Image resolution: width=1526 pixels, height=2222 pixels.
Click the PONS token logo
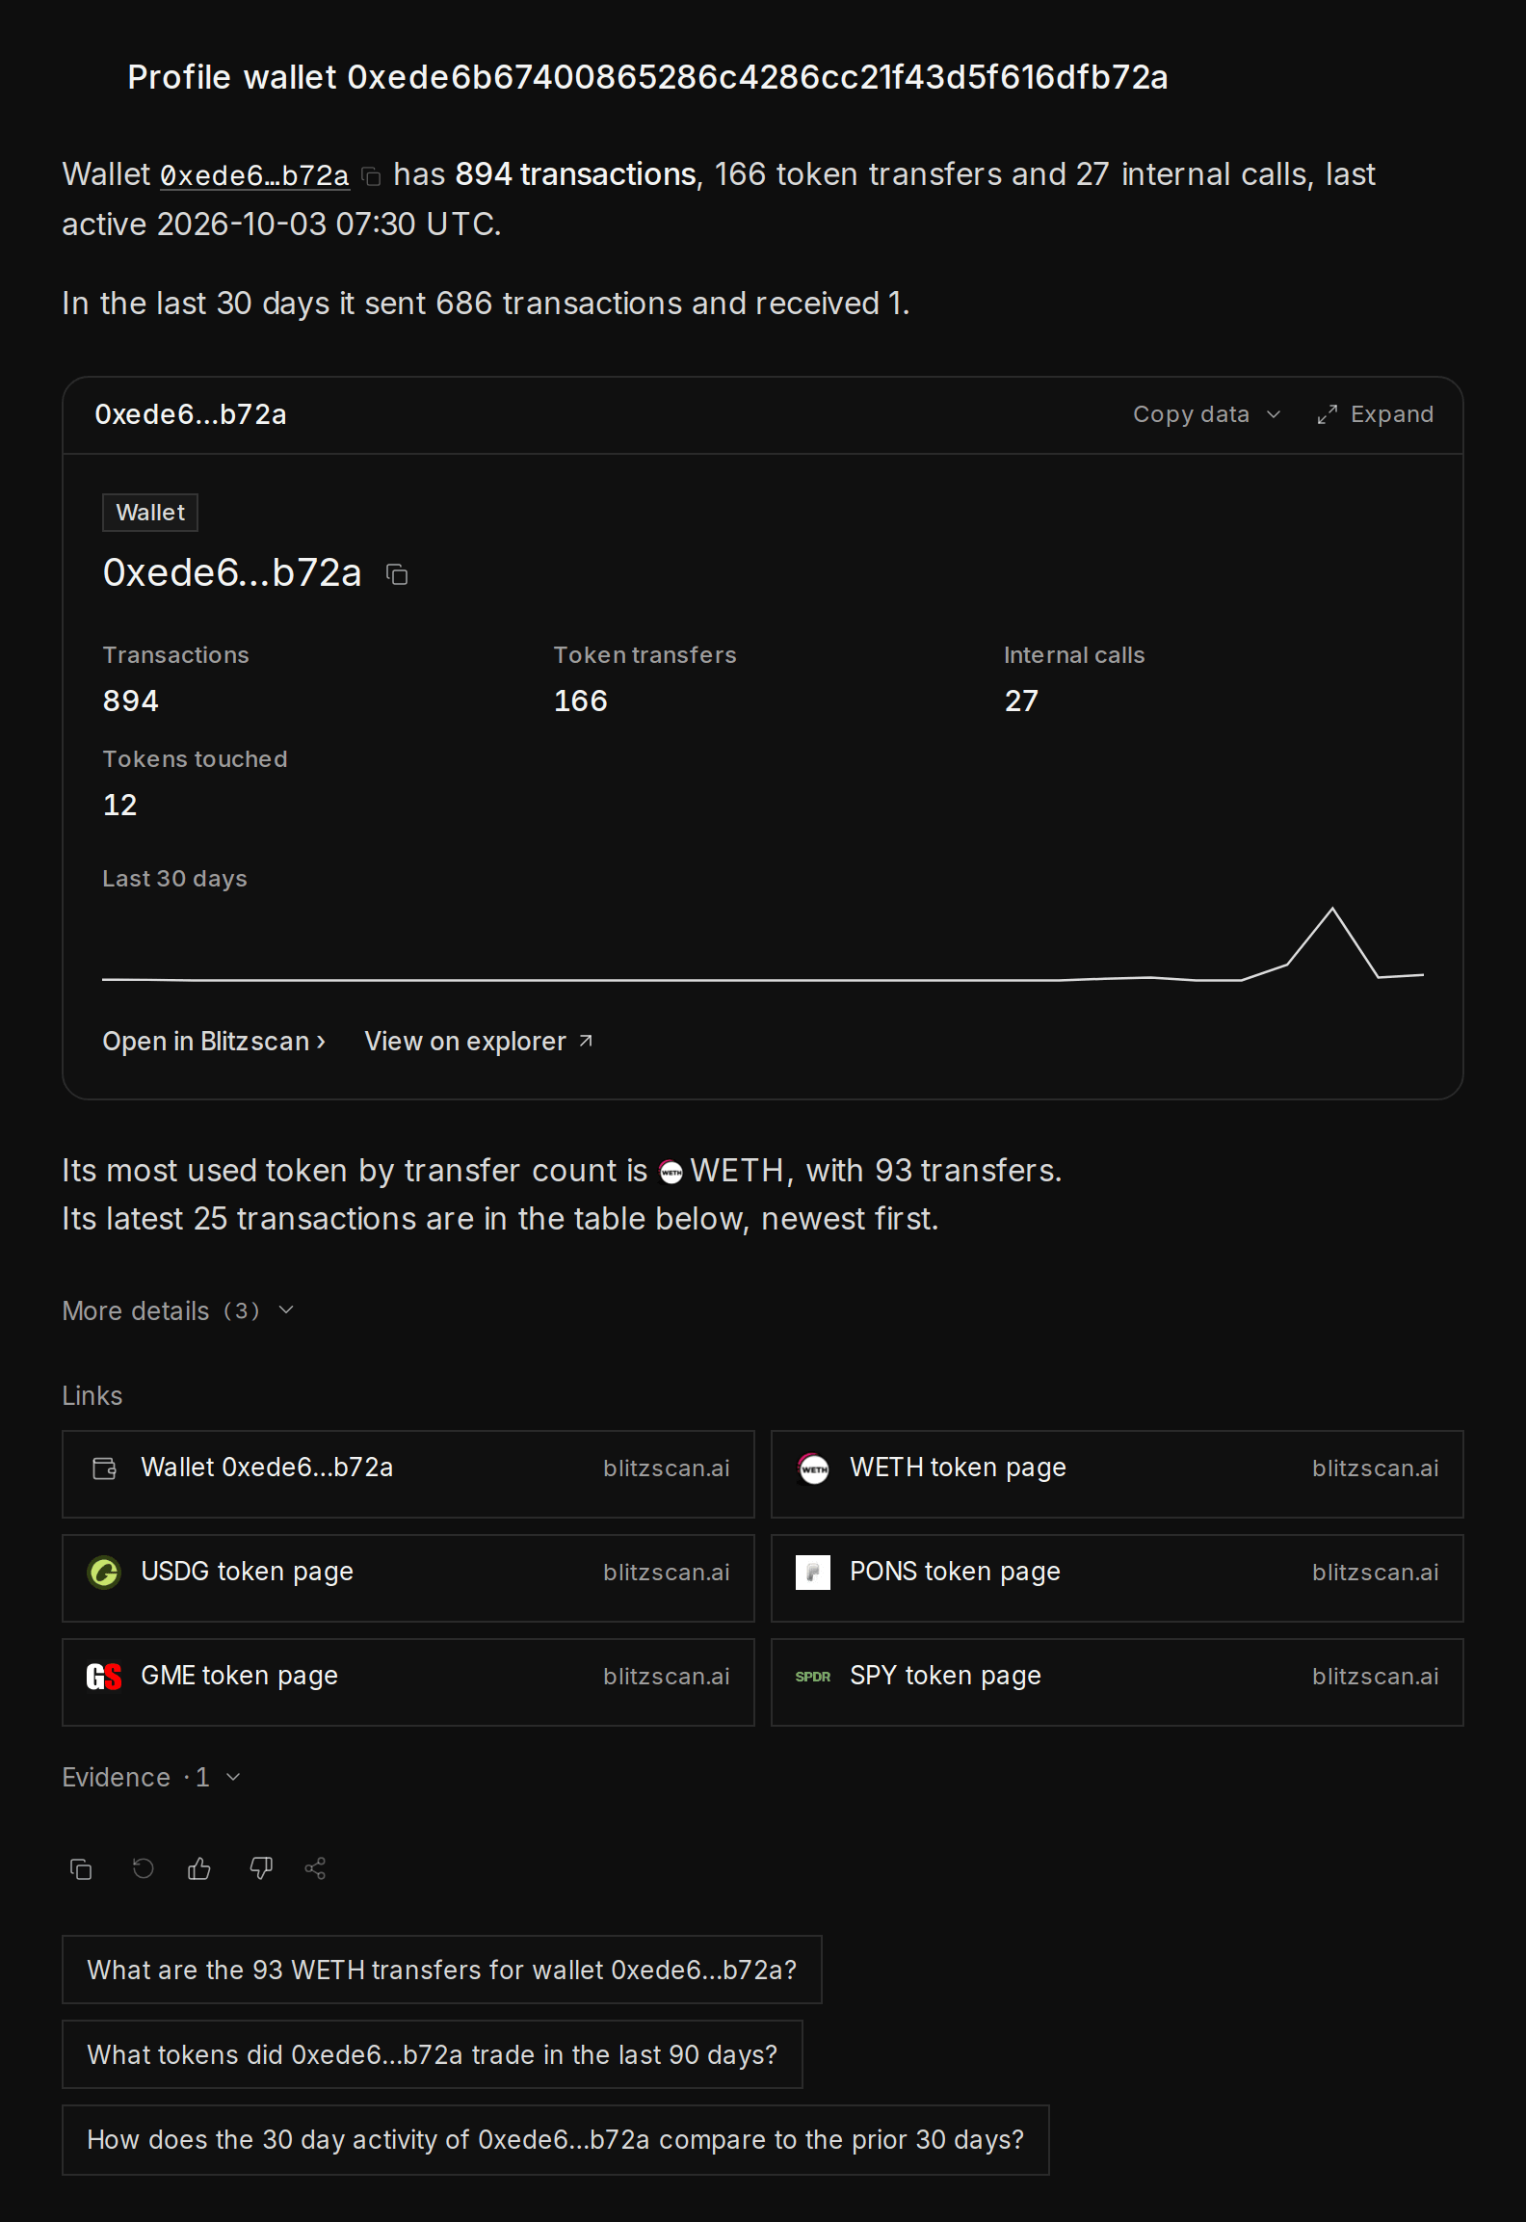tap(813, 1573)
